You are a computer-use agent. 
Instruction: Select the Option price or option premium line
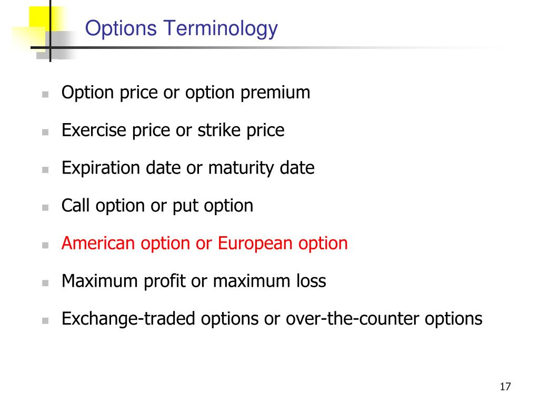tap(186, 93)
